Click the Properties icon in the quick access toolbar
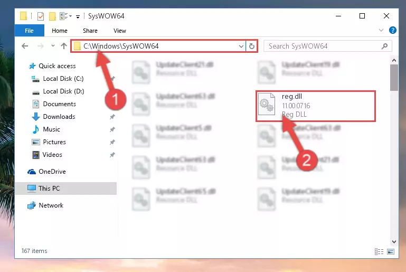Screen dimensions: 406x272 41,16
